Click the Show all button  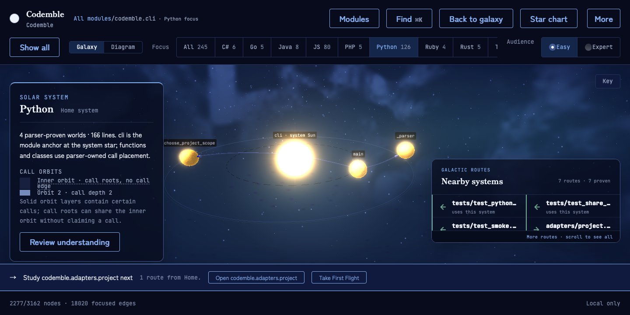[x=35, y=47]
